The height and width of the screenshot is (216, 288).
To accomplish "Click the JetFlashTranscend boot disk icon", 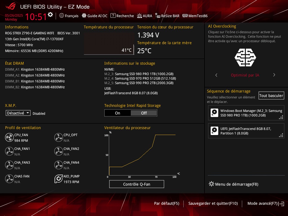I will click(214, 131).
